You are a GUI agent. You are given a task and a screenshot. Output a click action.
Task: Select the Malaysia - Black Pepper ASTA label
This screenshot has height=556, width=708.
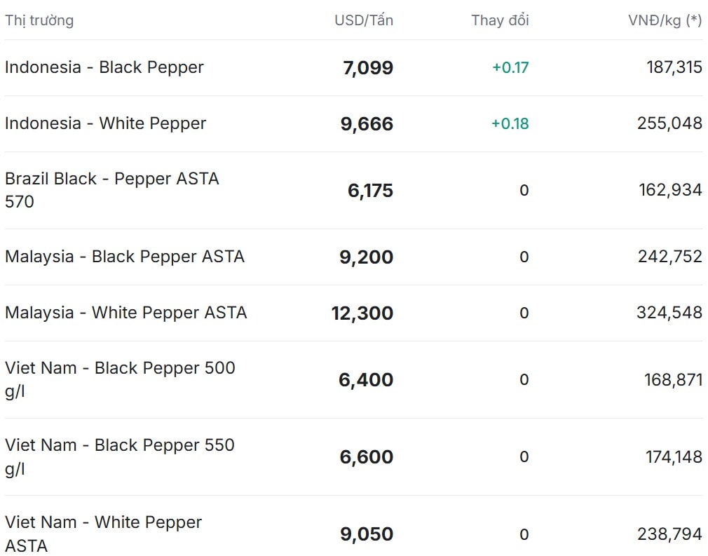(x=125, y=257)
